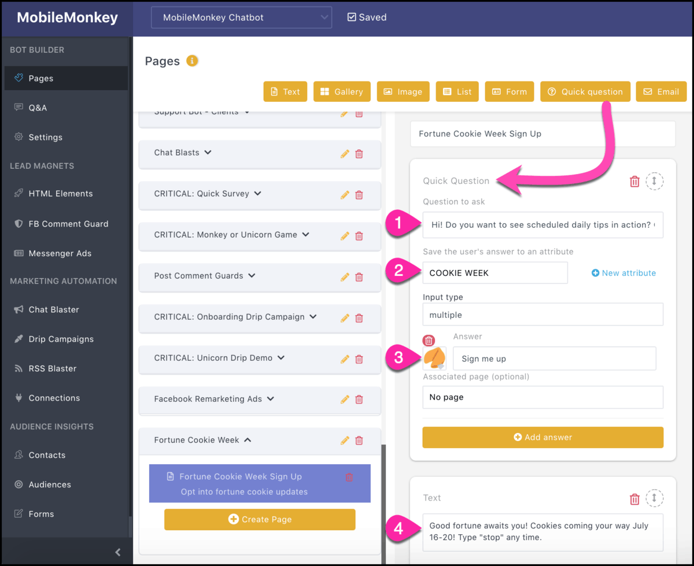Collapse Fortune Cookie Week group
This screenshot has height=566, width=694.
tap(248, 440)
